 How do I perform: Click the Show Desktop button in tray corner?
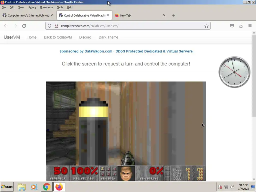coord(253,187)
